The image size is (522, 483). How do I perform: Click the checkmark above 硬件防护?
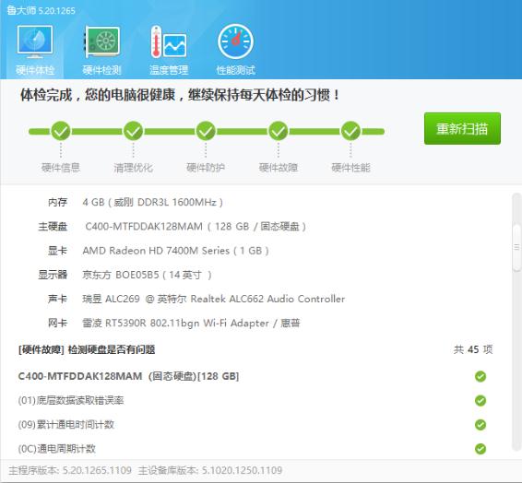pyautogui.click(x=206, y=131)
